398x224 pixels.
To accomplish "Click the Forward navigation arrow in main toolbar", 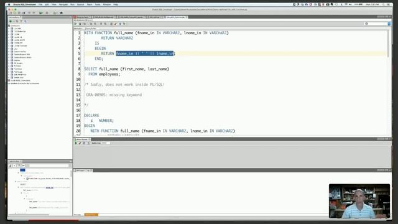I will click(x=34, y=12).
